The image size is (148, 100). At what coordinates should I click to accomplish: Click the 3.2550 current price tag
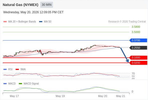[138, 48]
